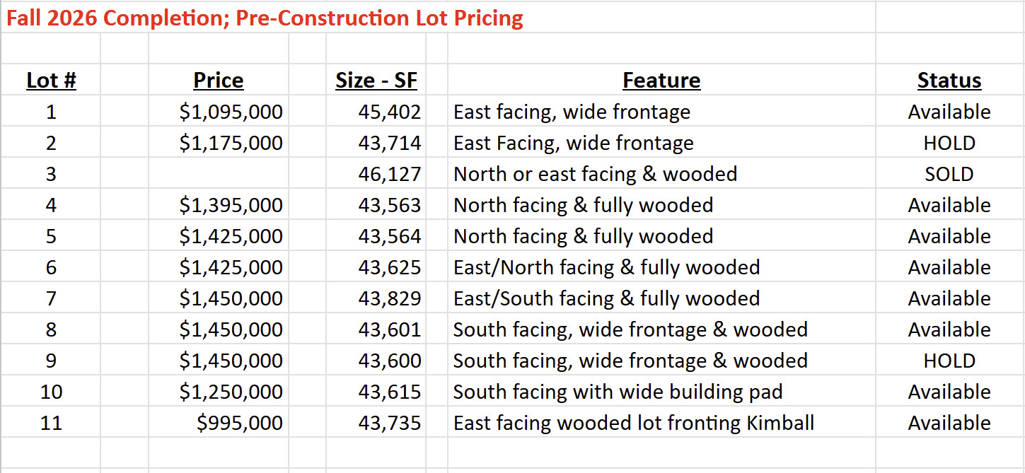Click the Lot 9 HOLD status cell

[949, 361]
